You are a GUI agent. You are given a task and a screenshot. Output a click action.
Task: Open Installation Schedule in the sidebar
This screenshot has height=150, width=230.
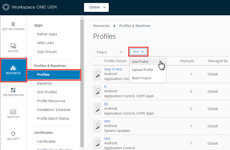pyautogui.click(x=54, y=110)
